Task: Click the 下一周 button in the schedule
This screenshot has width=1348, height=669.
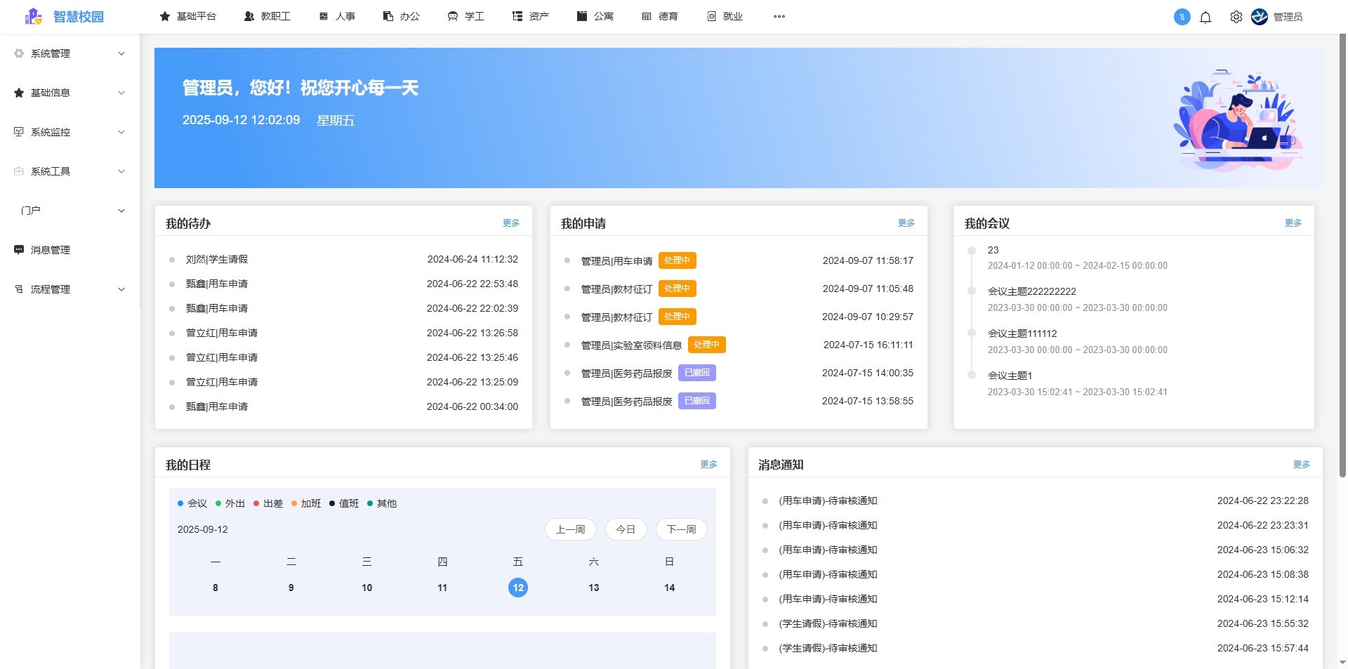Action: point(680,529)
